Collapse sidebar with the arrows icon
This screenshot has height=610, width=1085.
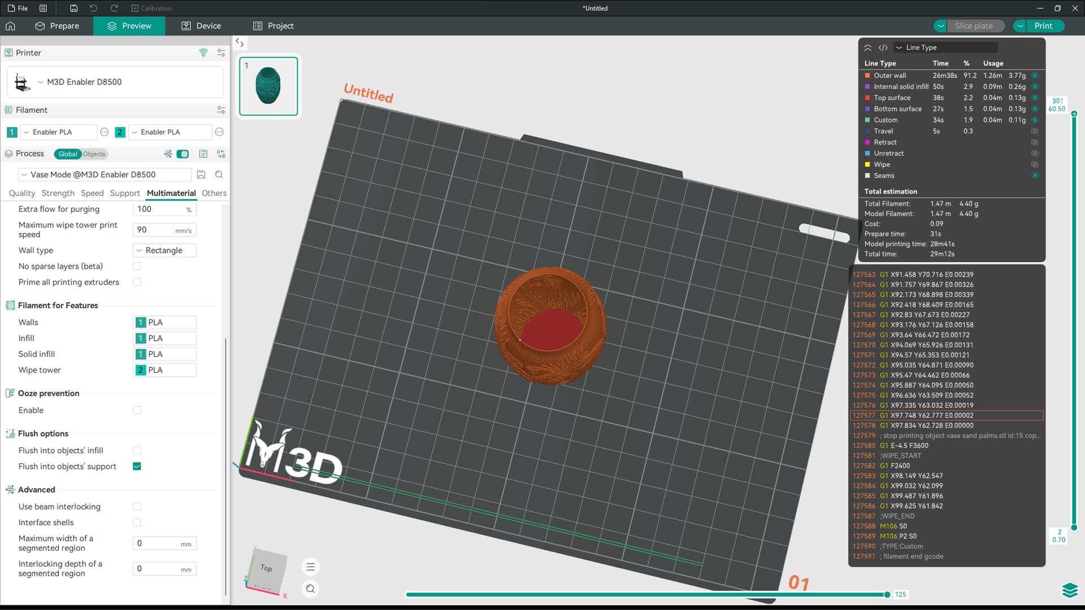(x=240, y=43)
